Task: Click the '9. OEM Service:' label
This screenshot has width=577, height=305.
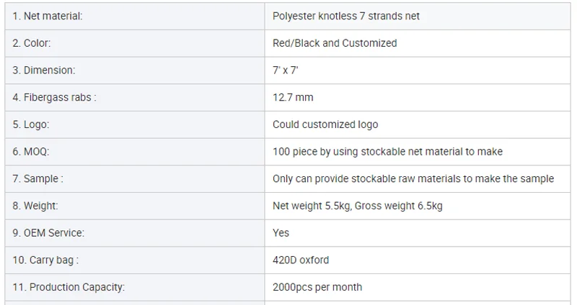Action: click(x=48, y=233)
